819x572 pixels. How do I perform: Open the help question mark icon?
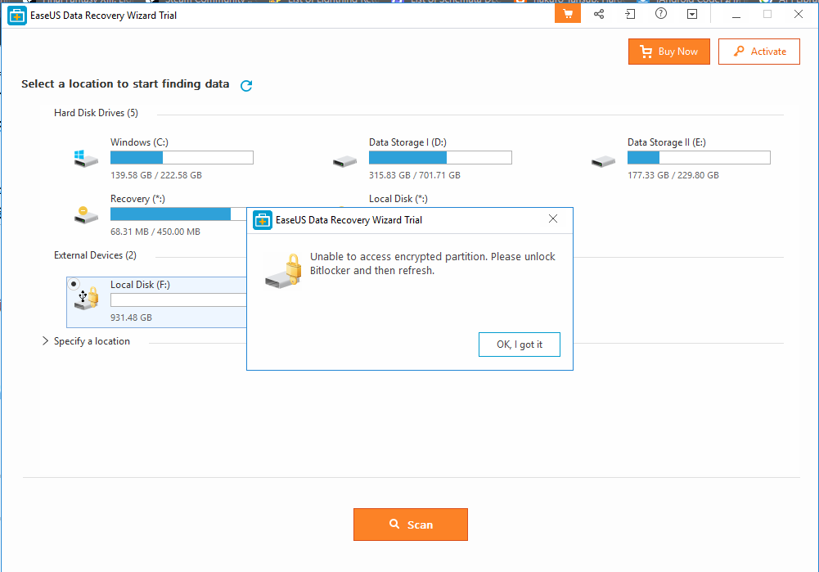pyautogui.click(x=661, y=14)
